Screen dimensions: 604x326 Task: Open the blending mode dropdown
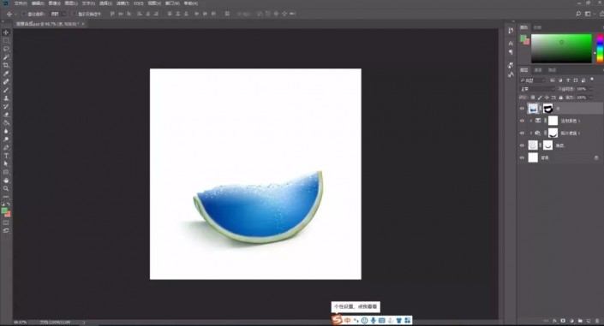pyautogui.click(x=537, y=89)
